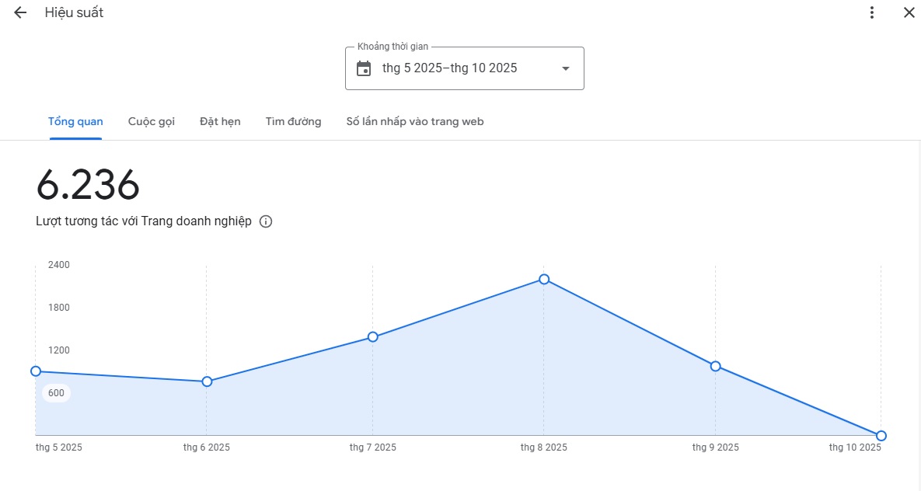
Task: Select the thg 5 2025–thg 10 2025 field
Action: 449,68
